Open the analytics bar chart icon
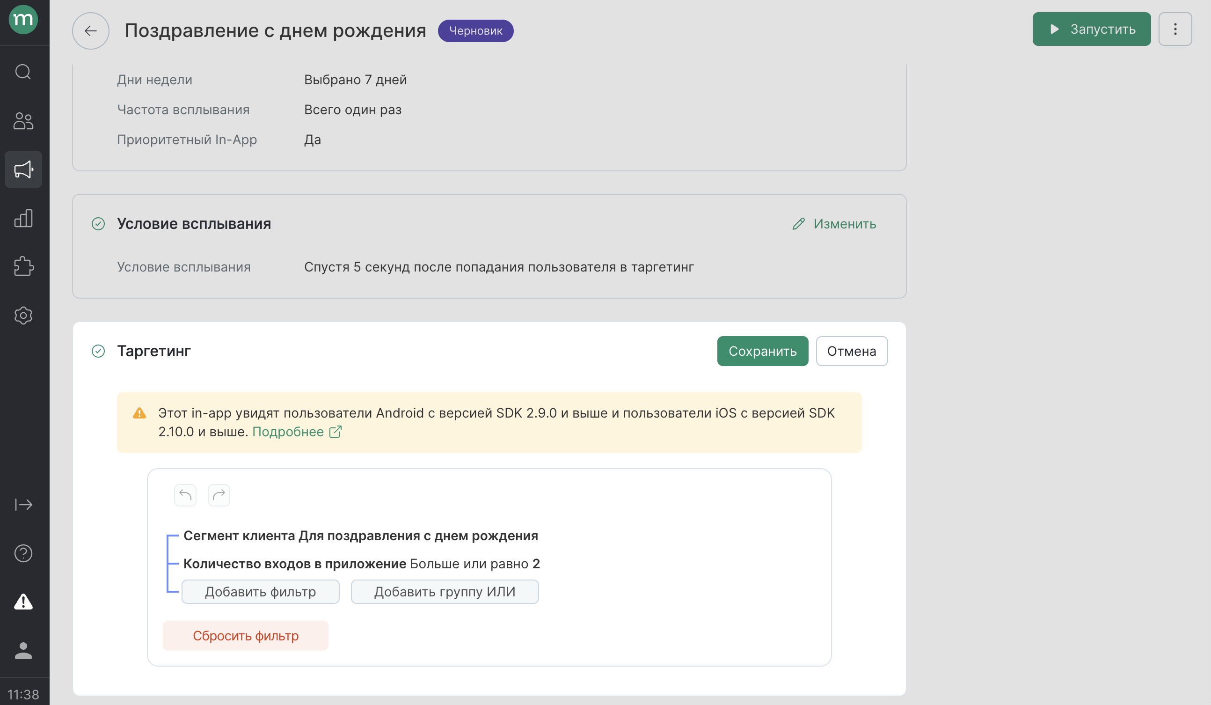Viewport: 1211px width, 705px height. pos(23,218)
